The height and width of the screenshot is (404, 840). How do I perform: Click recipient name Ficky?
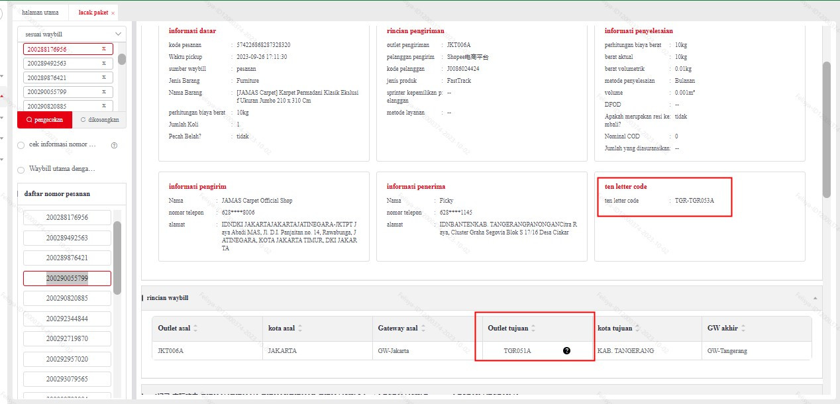pyautogui.click(x=446, y=201)
